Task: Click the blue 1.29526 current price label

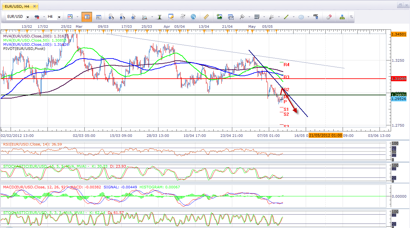Action: pyautogui.click(x=399, y=98)
